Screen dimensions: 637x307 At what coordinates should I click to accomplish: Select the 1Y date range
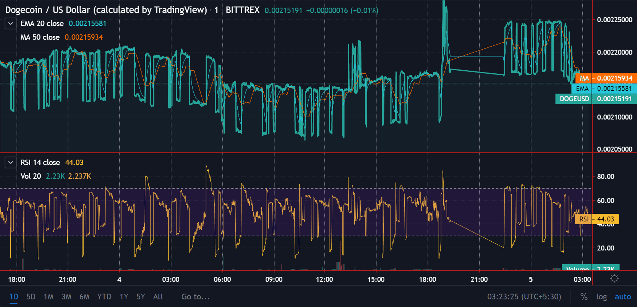click(124, 297)
